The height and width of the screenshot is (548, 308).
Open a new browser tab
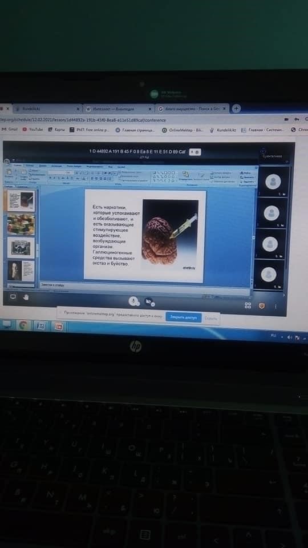[x=236, y=108]
